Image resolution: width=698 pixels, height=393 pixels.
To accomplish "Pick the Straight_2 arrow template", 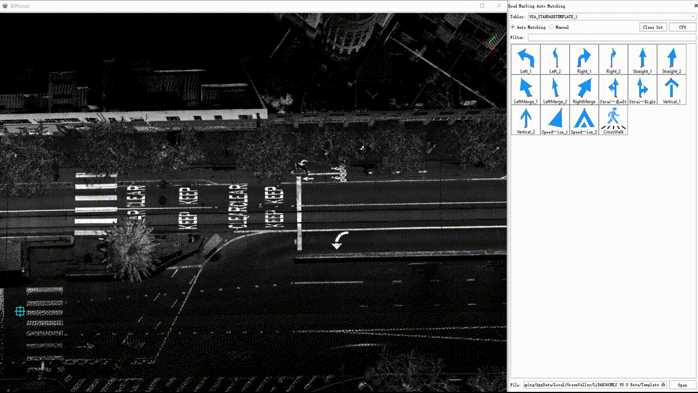I will 672,59.
